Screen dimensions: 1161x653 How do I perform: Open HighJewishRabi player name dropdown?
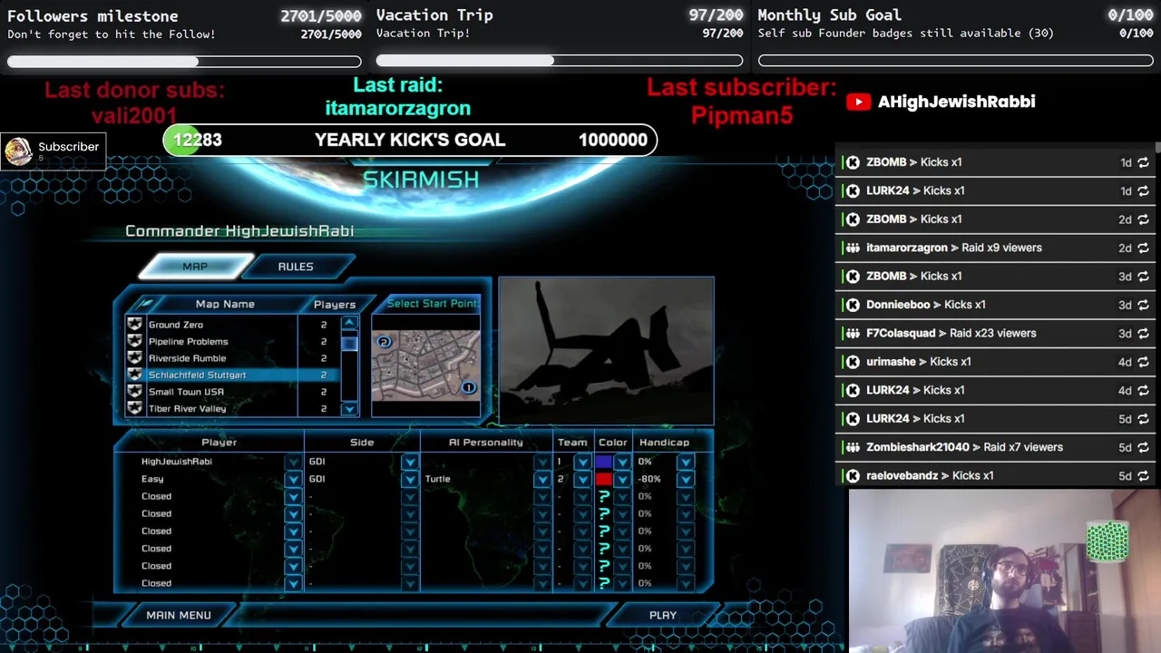tap(293, 462)
